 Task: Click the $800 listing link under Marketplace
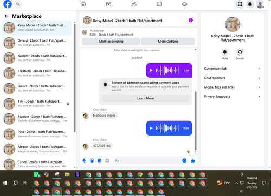pos(112,35)
